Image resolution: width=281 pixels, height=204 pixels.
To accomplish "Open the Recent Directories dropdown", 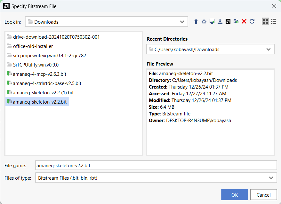I will (268, 50).
